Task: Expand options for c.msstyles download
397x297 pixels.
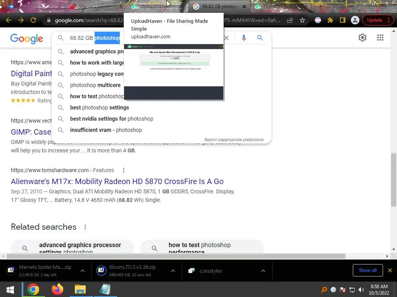Action: pos(263,271)
